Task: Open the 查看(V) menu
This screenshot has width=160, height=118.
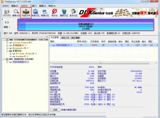Action: click(x=43, y=6)
